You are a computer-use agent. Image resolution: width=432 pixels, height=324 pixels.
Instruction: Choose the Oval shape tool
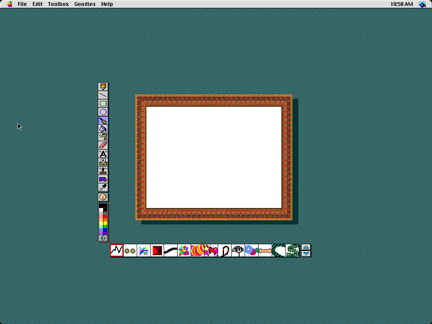click(103, 112)
